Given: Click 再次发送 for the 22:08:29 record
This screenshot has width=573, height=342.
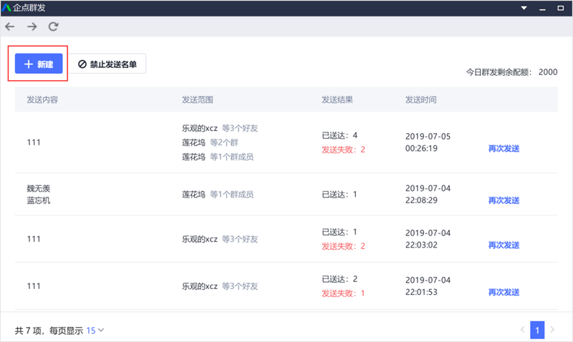Looking at the screenshot, I should [504, 200].
